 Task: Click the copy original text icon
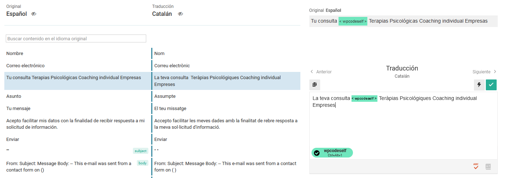[314, 85]
